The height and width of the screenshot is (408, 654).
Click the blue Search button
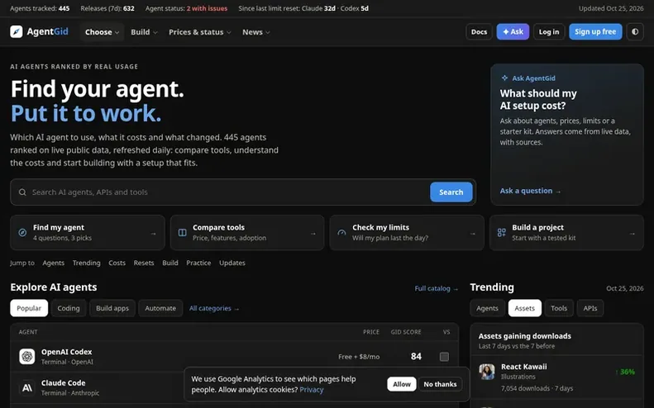coord(451,192)
